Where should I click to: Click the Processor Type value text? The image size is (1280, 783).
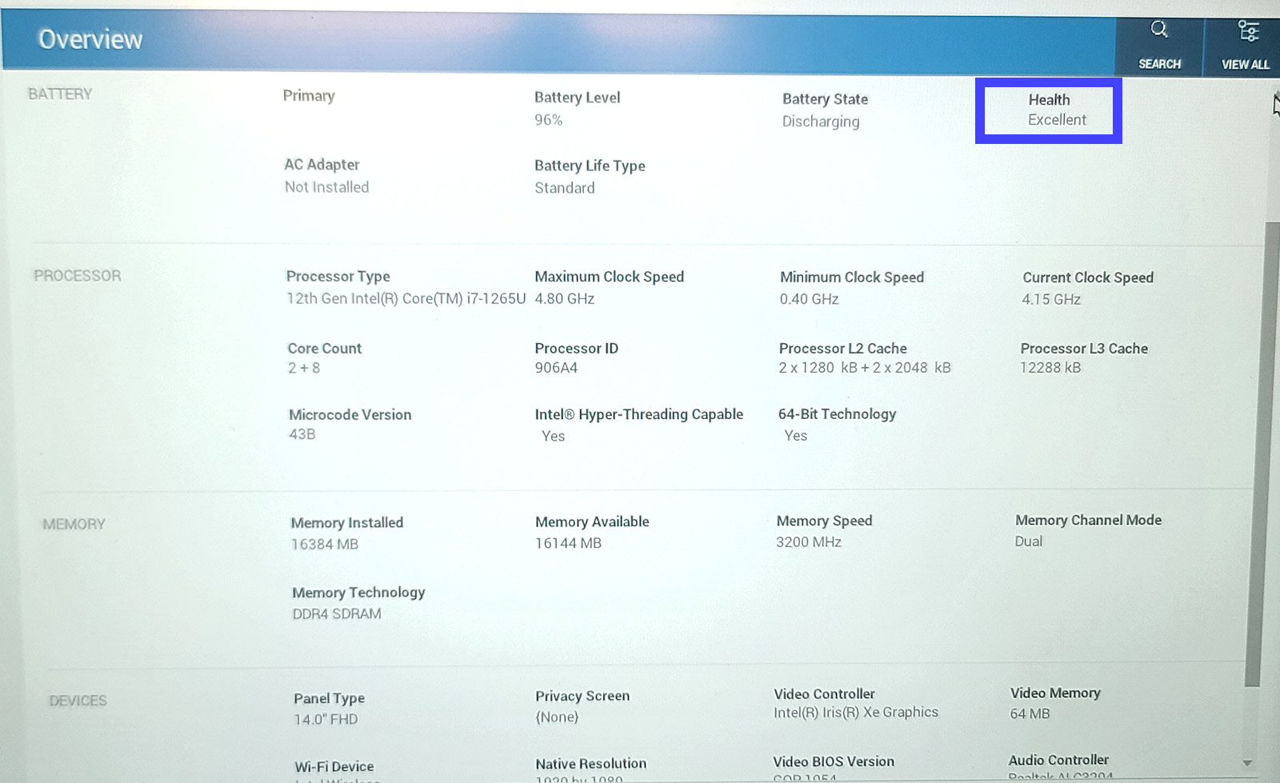(406, 298)
